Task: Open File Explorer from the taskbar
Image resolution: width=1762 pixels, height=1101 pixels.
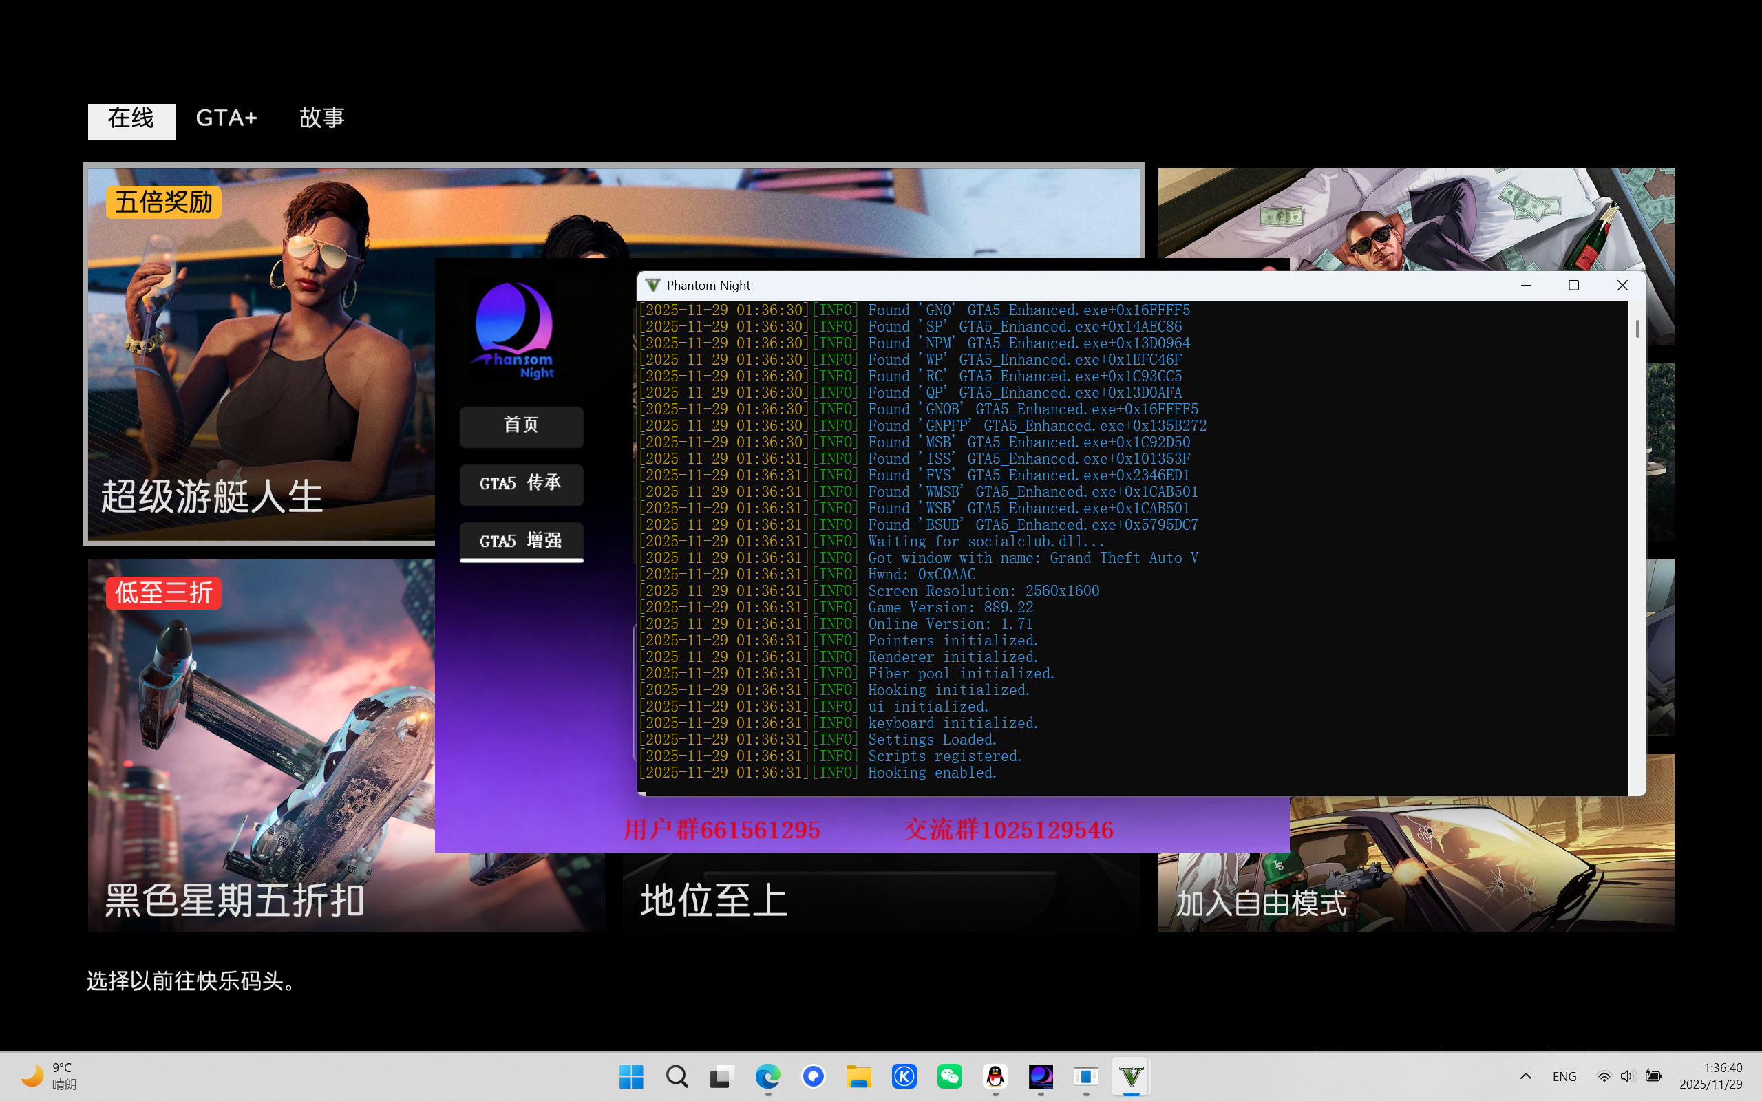Action: point(858,1076)
